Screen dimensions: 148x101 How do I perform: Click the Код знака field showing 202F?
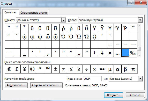click(x=92, y=79)
